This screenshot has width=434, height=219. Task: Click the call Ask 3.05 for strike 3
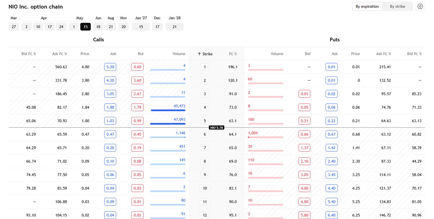110,94
